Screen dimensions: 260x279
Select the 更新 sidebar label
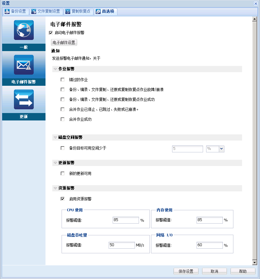click(24, 117)
